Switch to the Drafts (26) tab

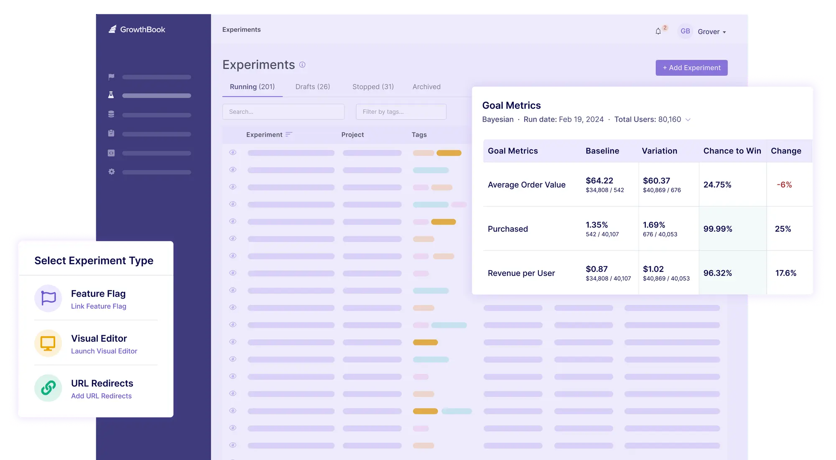313,87
